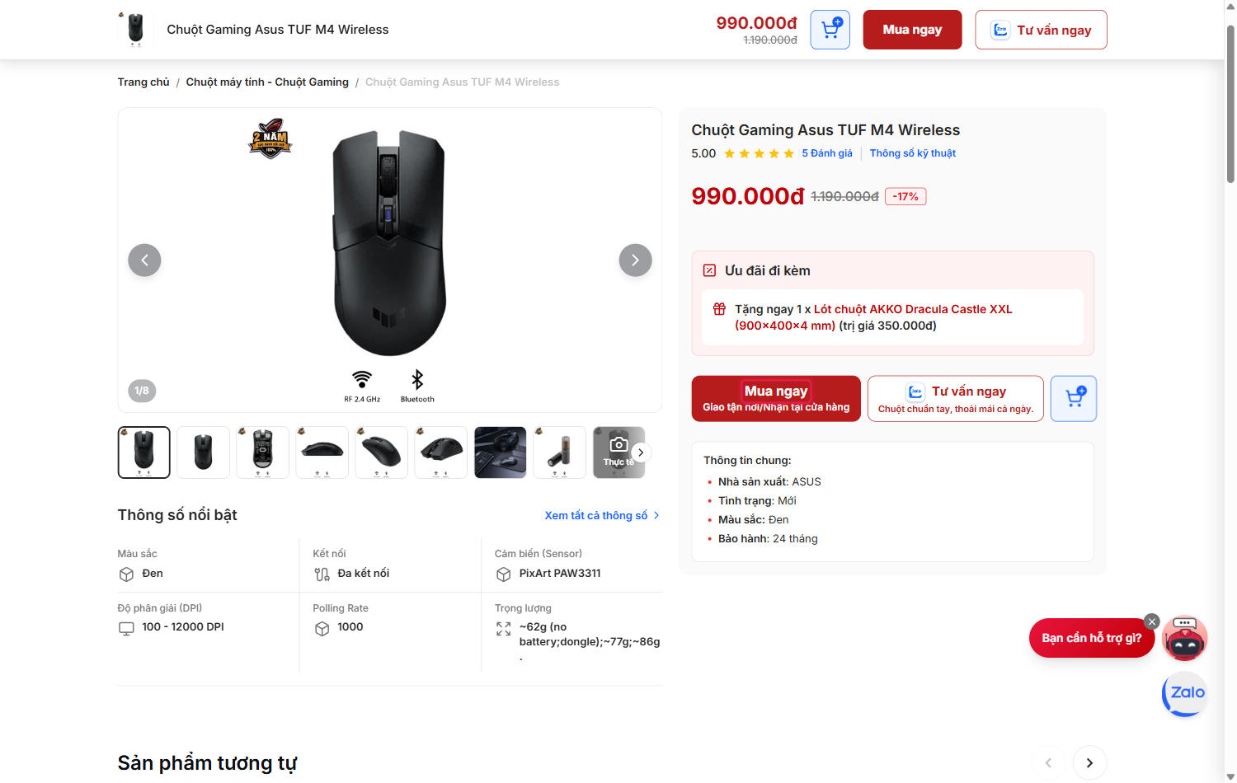Show previous product image with left arrow
Image resolution: width=1237 pixels, height=783 pixels.
[144, 260]
